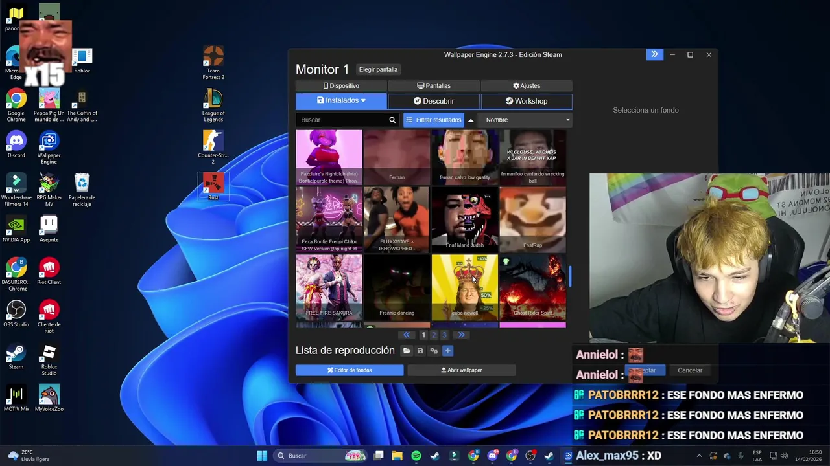The width and height of the screenshot is (830, 466).
Task: Select the Papelera de reciclaje icon
Action: coord(82,190)
